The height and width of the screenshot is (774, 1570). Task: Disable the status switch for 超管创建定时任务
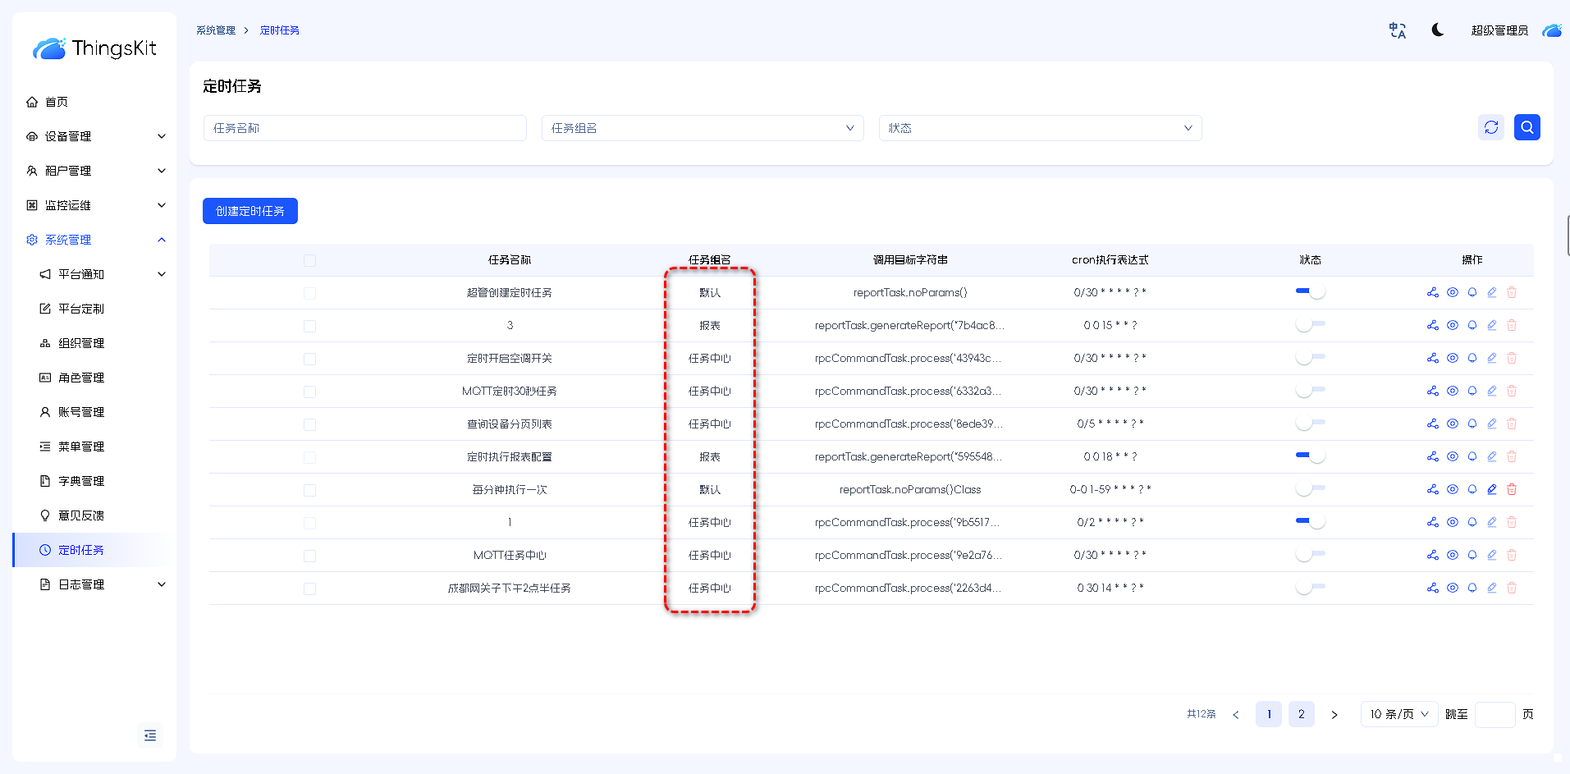tap(1310, 292)
